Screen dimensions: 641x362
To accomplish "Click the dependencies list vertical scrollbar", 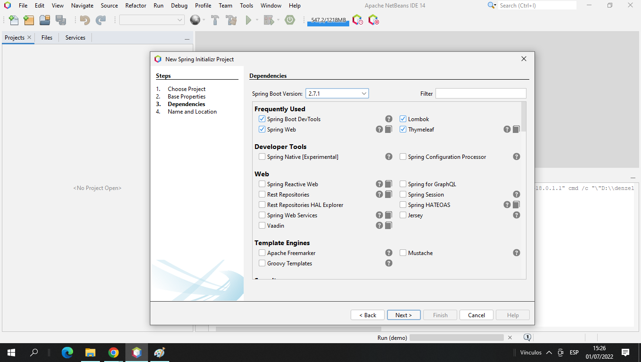I will click(523, 117).
